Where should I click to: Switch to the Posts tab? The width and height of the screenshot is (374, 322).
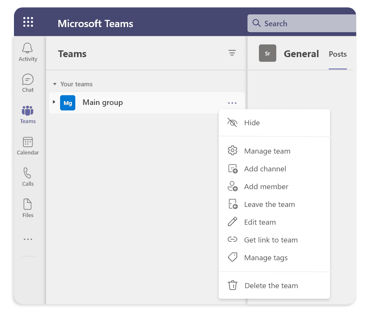click(338, 54)
